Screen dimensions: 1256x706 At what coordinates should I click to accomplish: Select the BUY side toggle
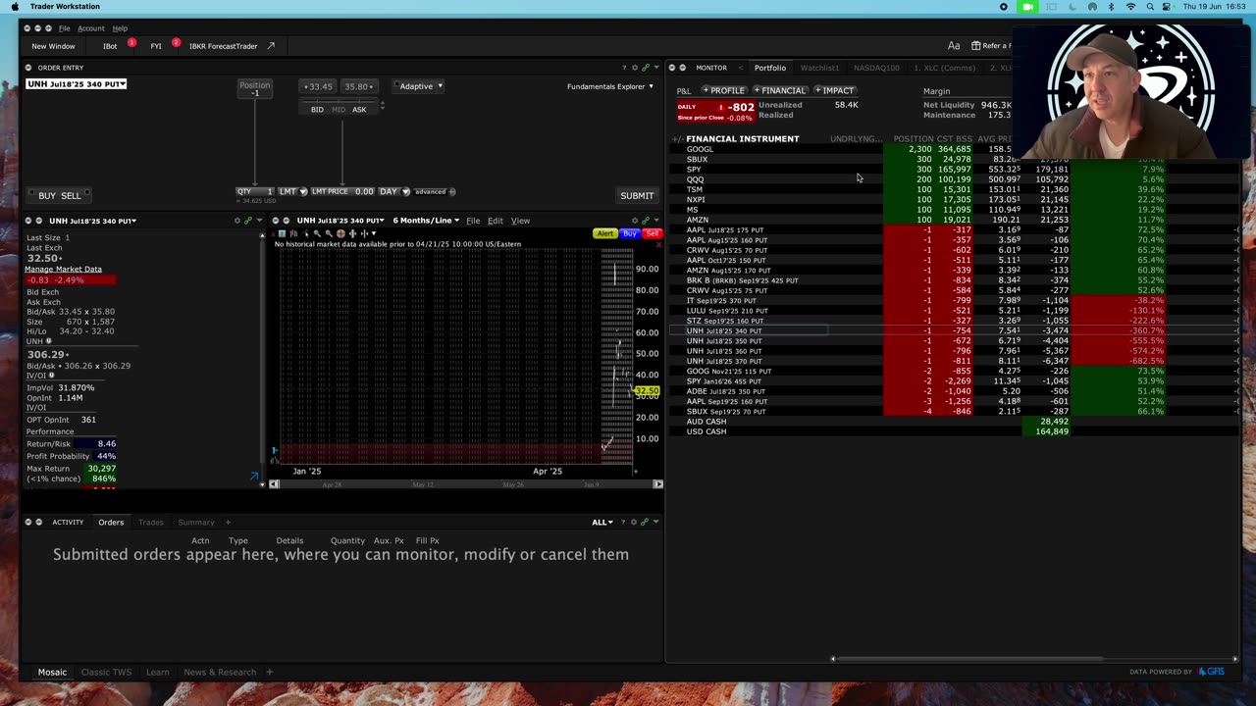(47, 195)
